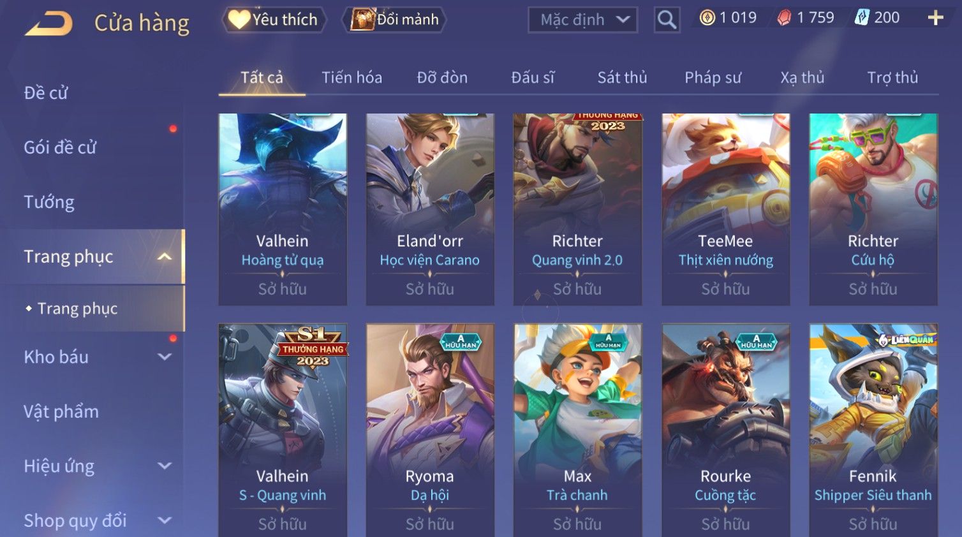
Task: Open the Mặc định sort dropdown
Action: tap(582, 20)
